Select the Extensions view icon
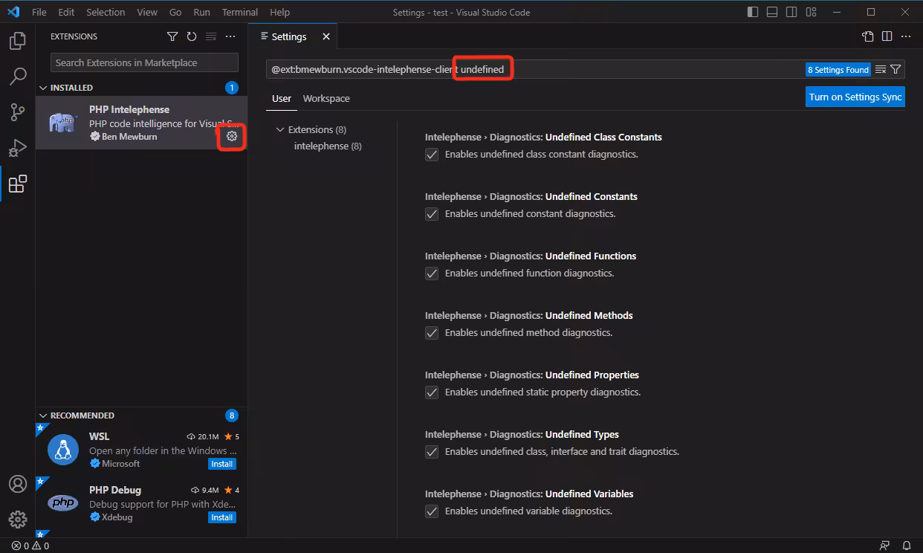Image resolution: width=923 pixels, height=553 pixels. pos(18,184)
